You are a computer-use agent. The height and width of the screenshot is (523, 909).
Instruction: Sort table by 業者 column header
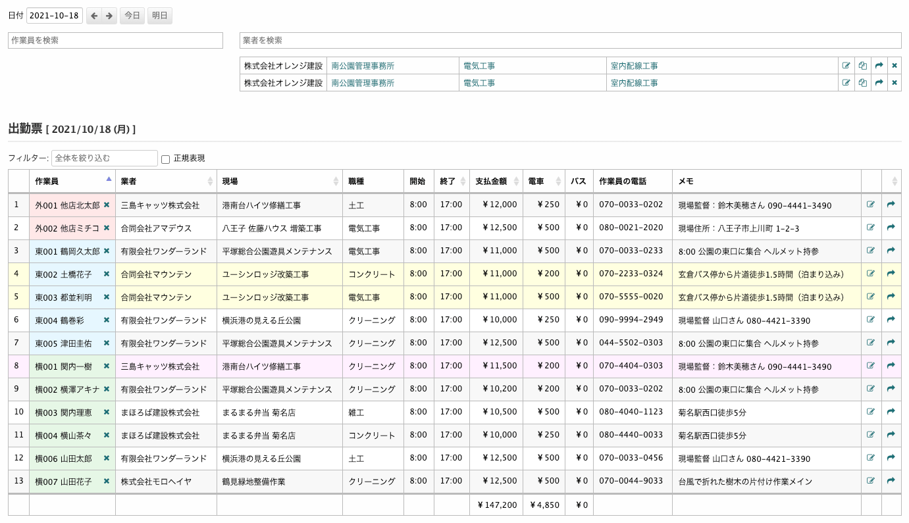(166, 181)
